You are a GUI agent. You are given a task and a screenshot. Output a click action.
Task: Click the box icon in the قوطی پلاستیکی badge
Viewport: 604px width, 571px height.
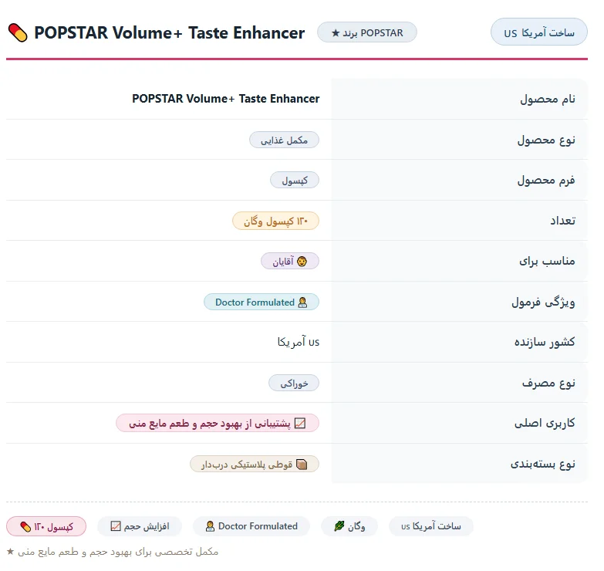[x=302, y=465]
